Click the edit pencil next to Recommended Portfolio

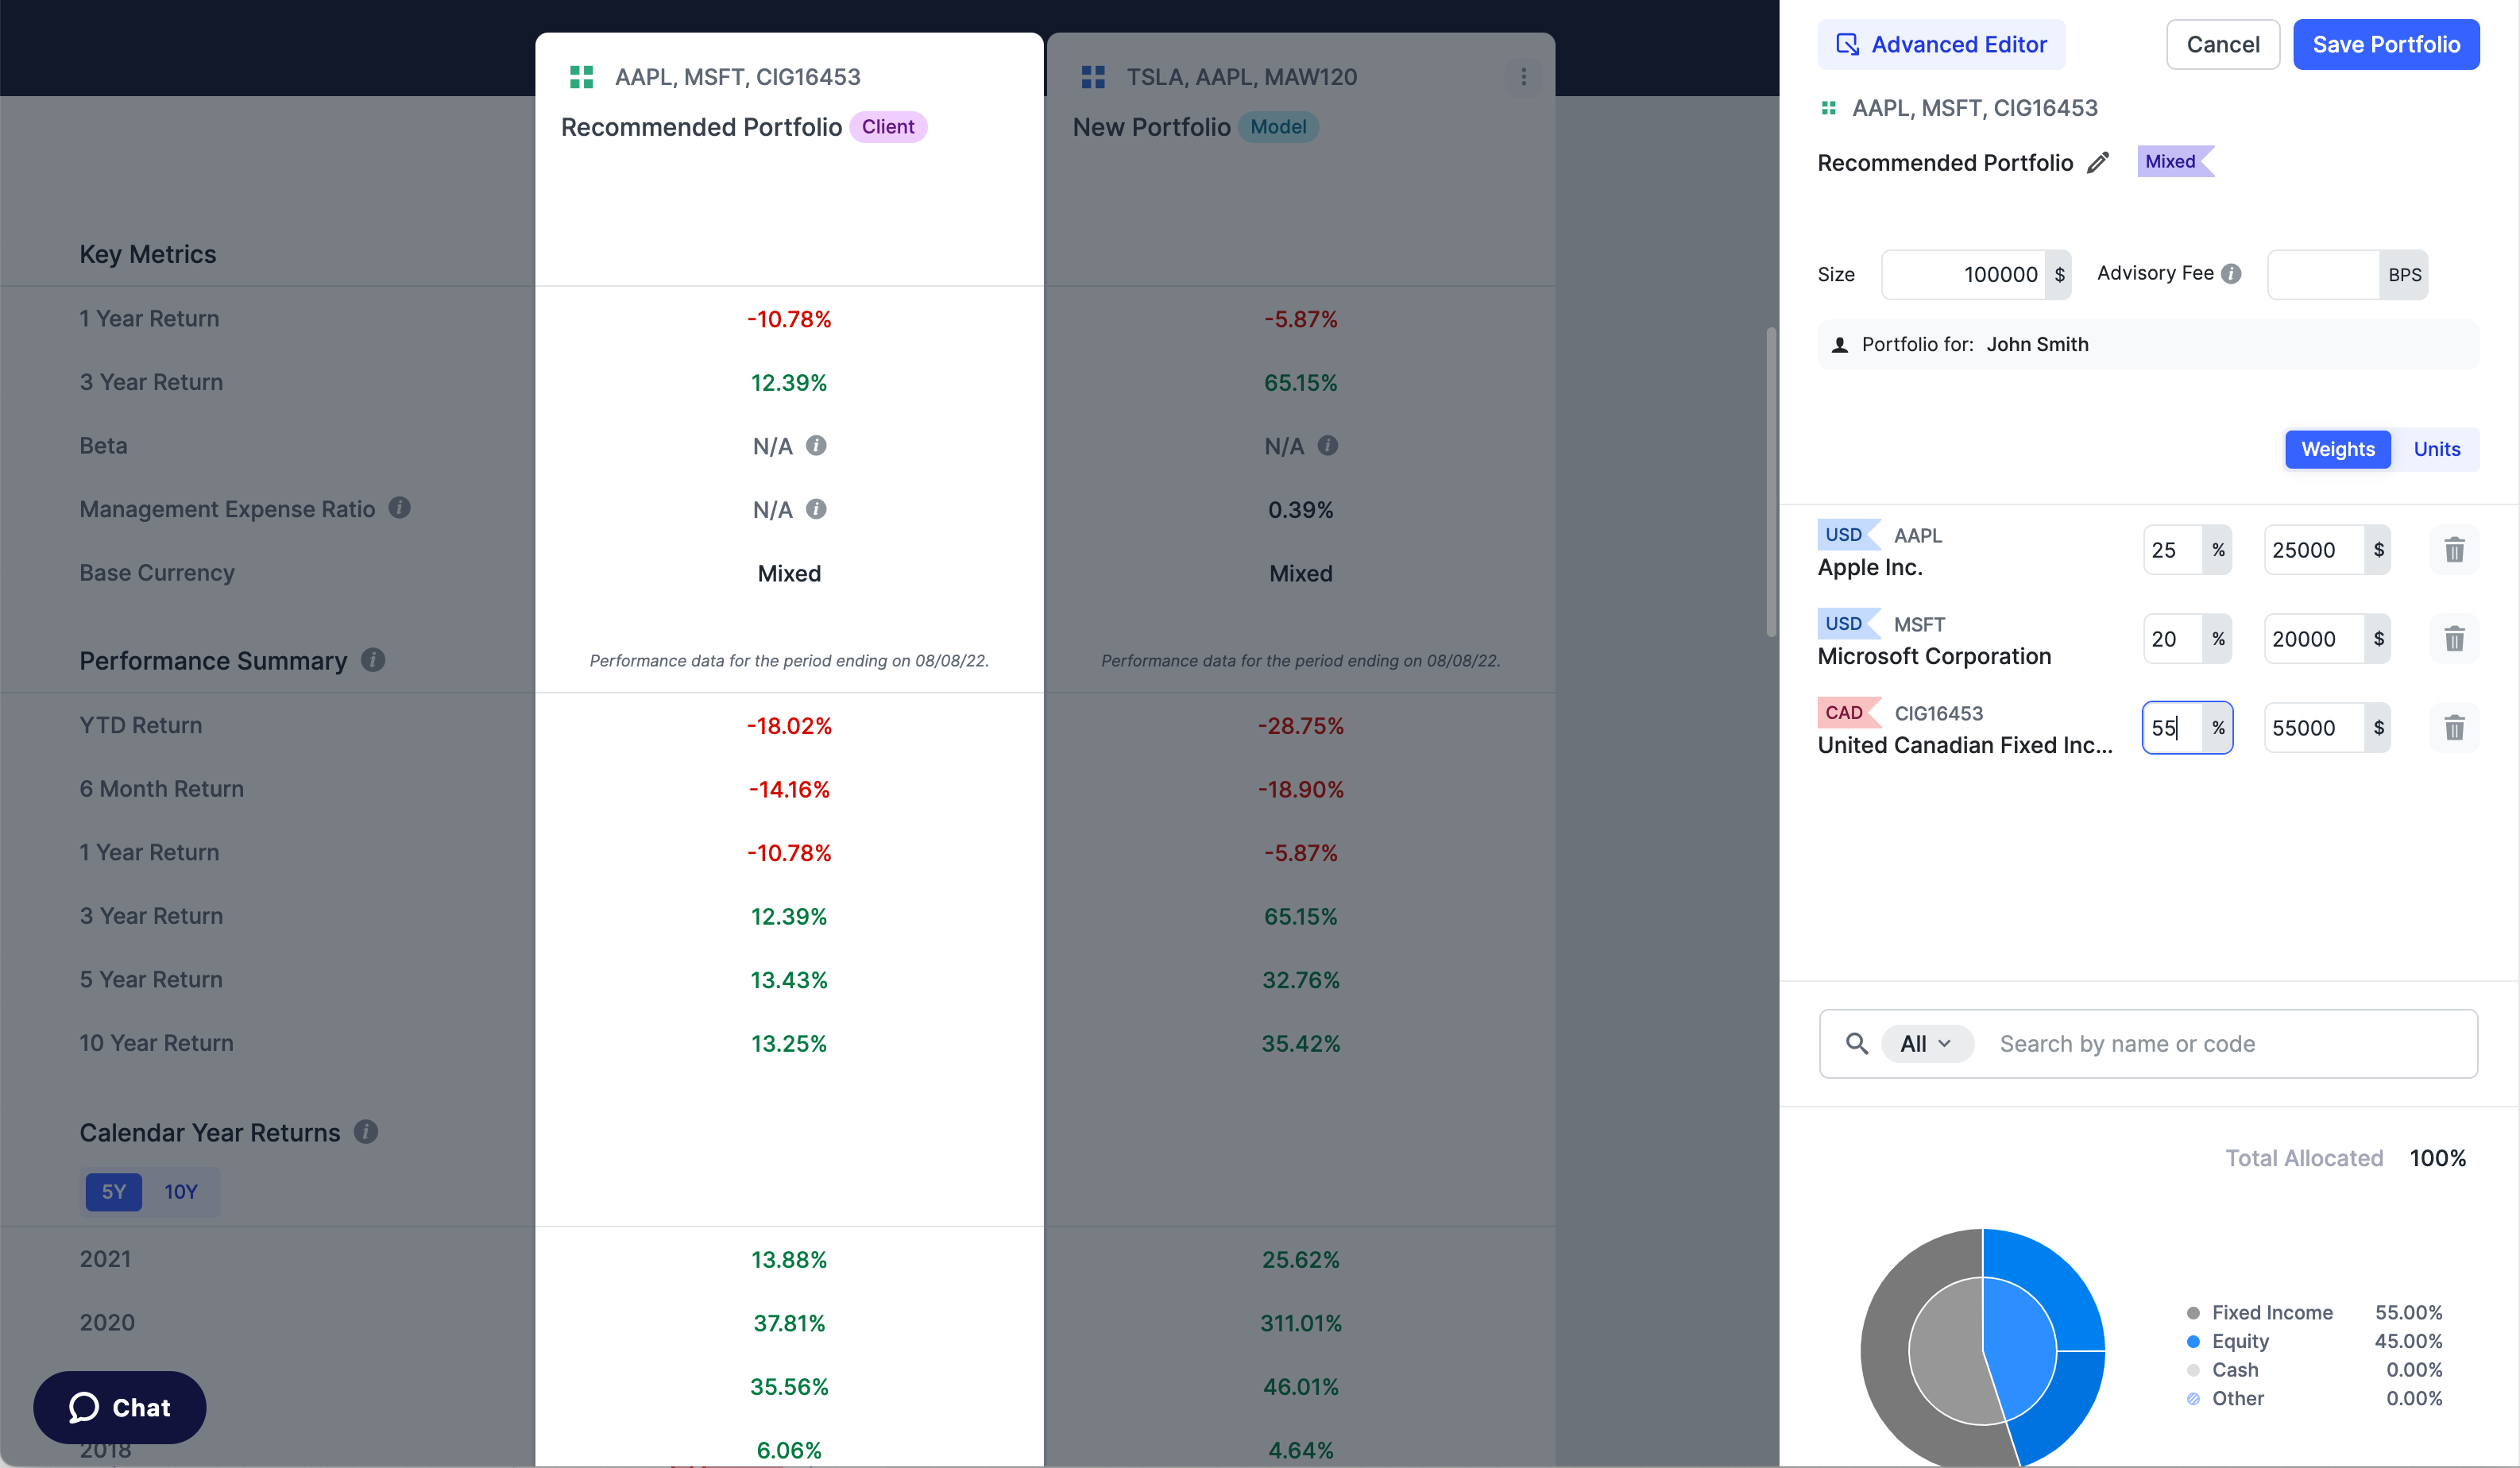2099,162
